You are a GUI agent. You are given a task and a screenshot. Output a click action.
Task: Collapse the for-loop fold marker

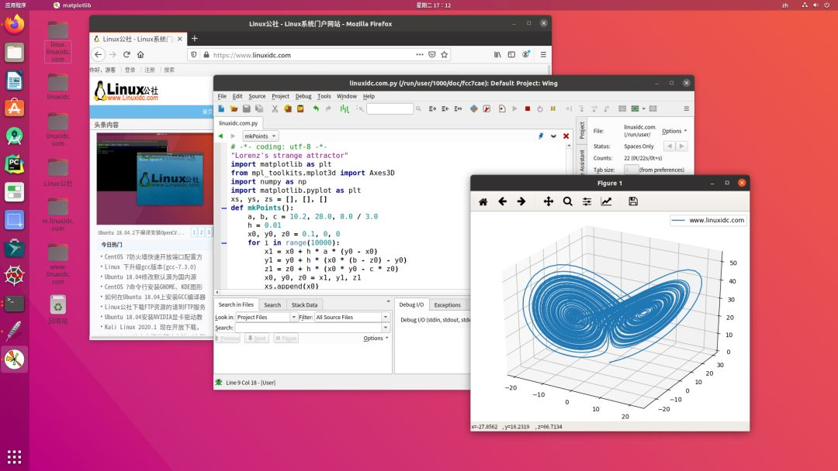coord(224,243)
